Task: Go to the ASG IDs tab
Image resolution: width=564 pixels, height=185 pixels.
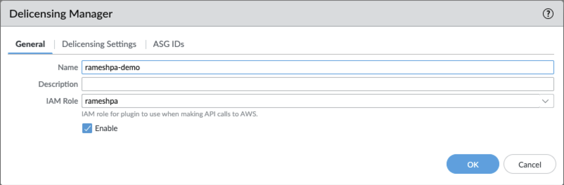Action: click(168, 44)
